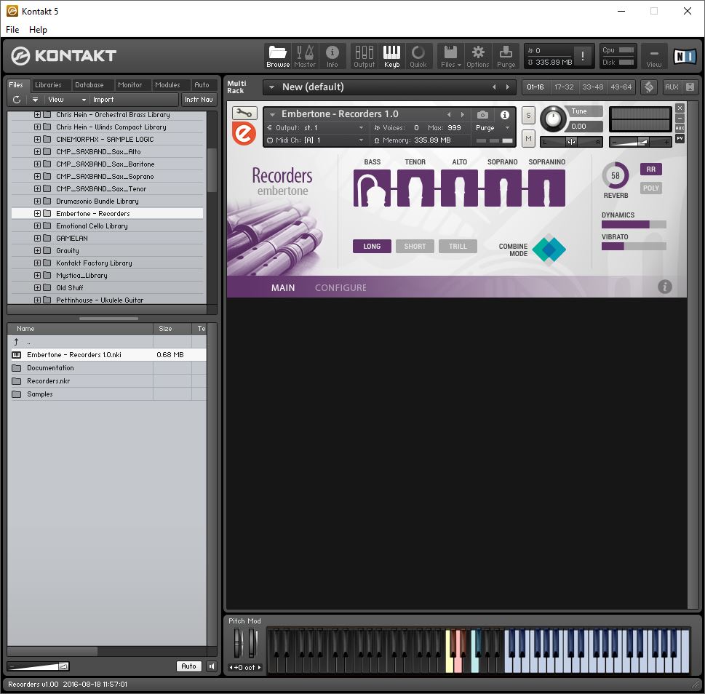Screen dimensions: 705x694
Task: Toggle the Browse panel icon
Action: coord(277,56)
